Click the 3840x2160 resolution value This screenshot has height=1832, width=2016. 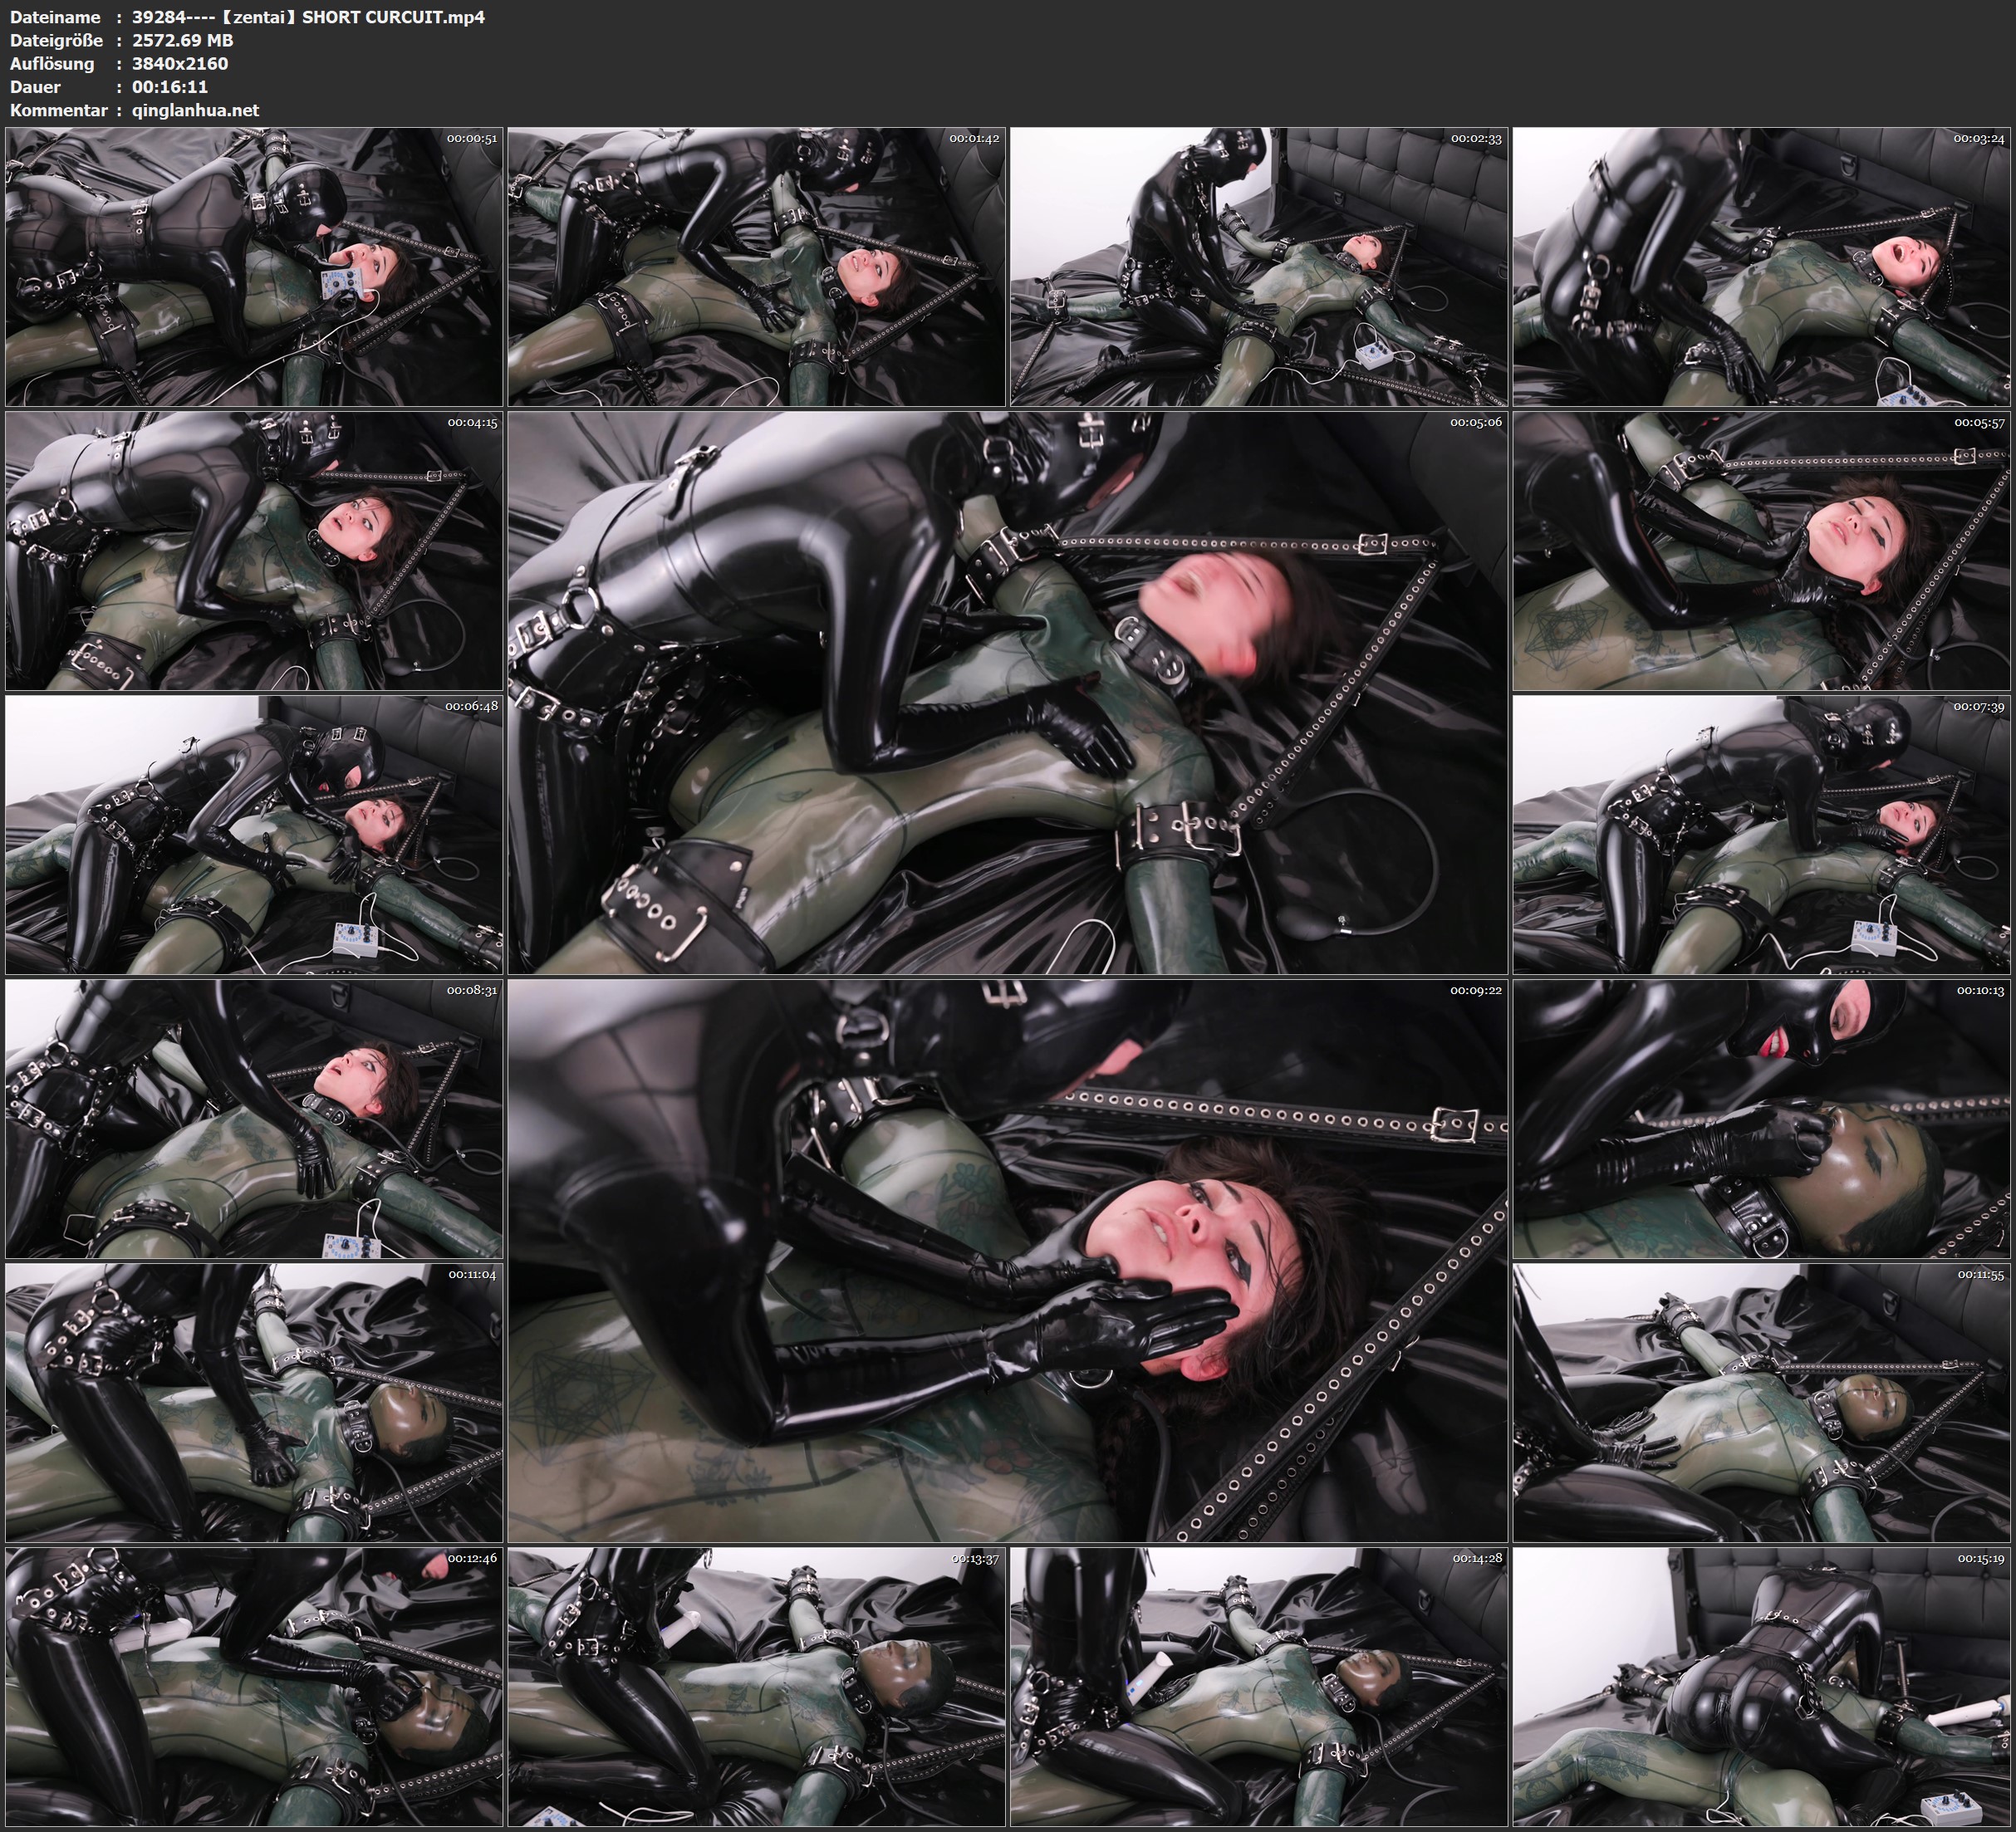[180, 63]
